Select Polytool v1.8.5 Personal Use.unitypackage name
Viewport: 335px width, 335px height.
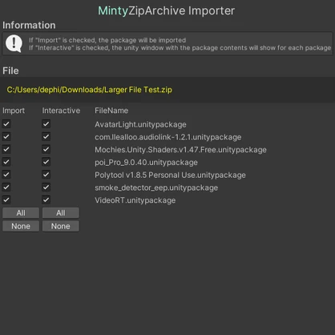pyautogui.click(x=170, y=175)
